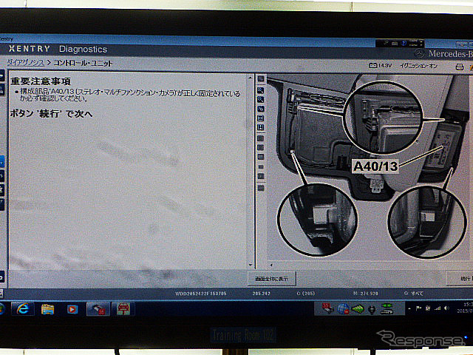Click the イグニッション・オン status text

(x=418, y=66)
